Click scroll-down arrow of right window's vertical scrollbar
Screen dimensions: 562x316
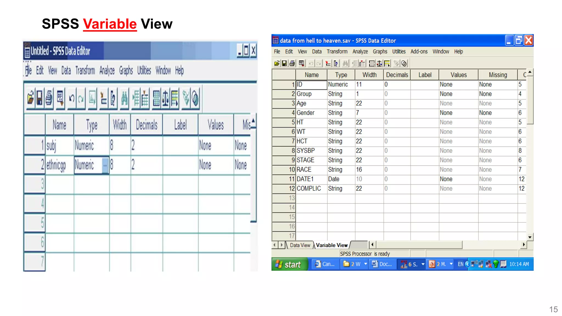pyautogui.click(x=530, y=237)
